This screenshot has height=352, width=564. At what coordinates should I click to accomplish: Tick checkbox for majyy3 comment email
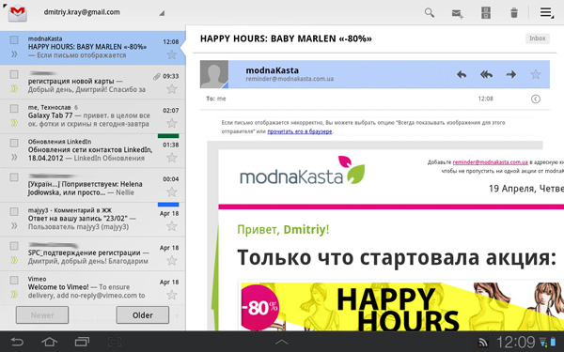coord(14,211)
